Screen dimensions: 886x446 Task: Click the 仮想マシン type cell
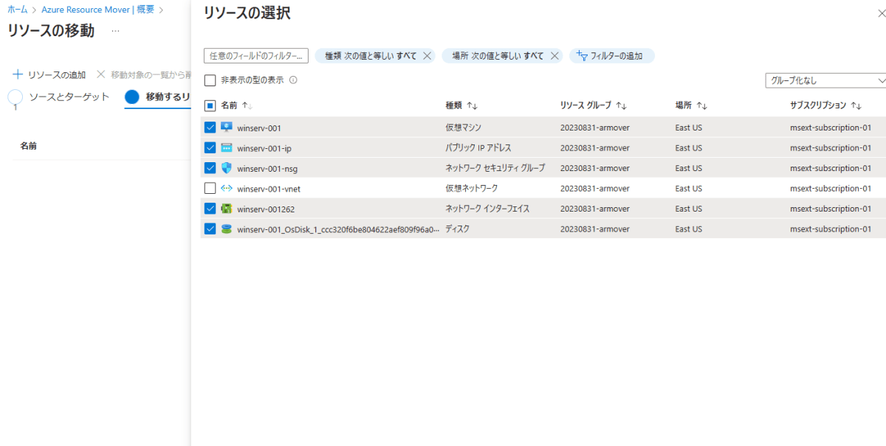(464, 128)
